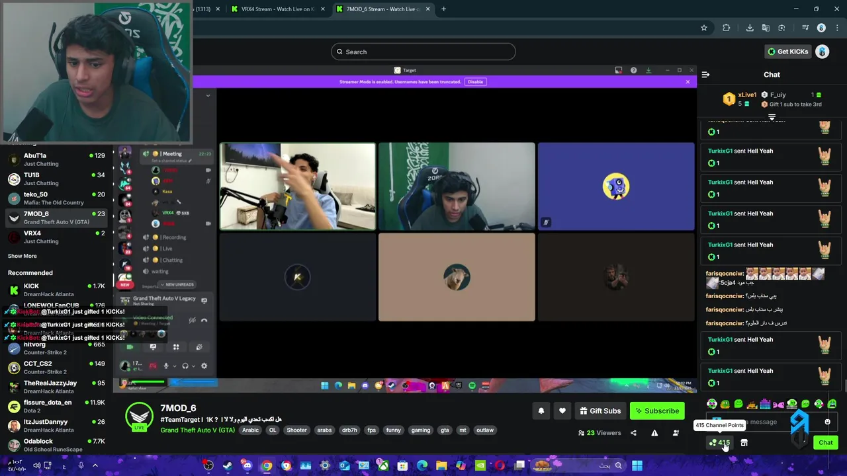Image resolution: width=847 pixels, height=476 pixels.
Task: Pick the equalizer bars quick emote
Action: click(x=765, y=403)
